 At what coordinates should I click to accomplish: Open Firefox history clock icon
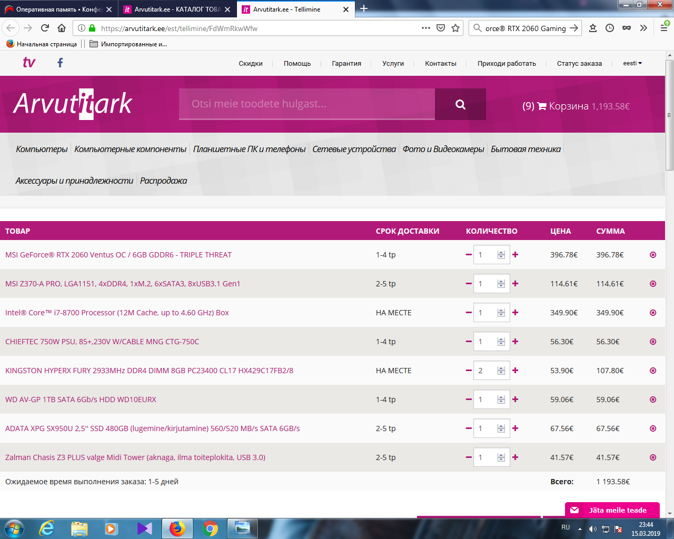click(610, 28)
